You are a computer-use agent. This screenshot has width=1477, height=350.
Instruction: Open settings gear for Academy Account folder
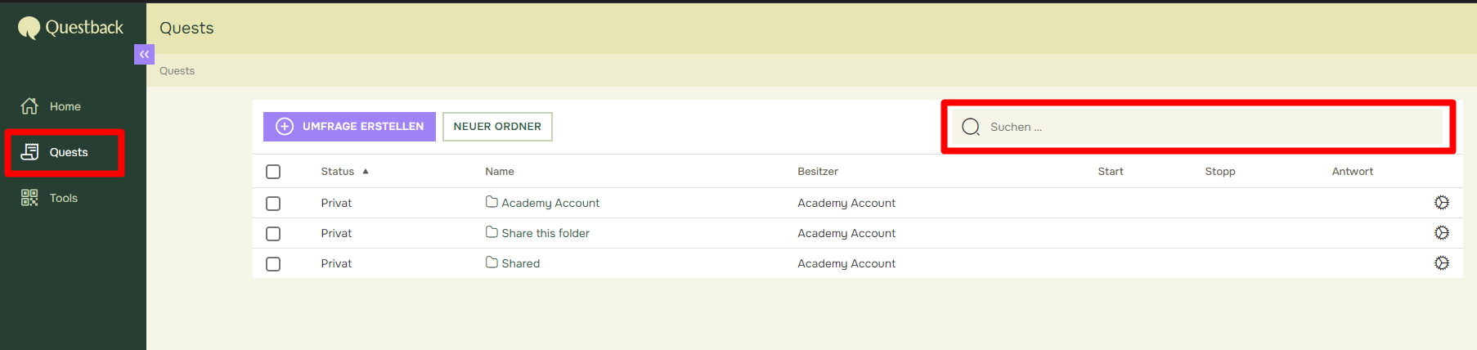1442,203
